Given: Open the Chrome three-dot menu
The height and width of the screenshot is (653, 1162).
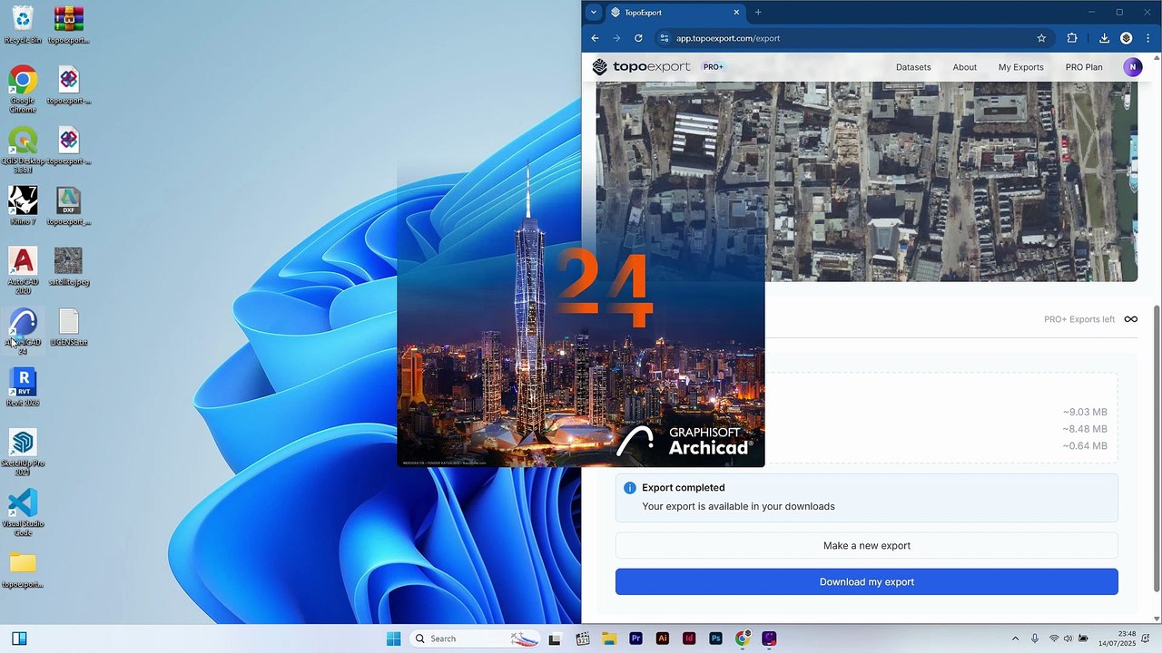Looking at the screenshot, I should point(1147,38).
